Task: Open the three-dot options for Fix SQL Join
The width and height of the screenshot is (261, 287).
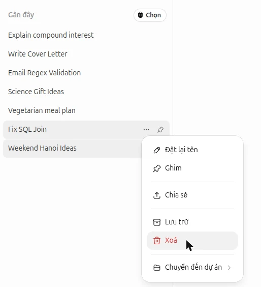Action: tap(146, 130)
